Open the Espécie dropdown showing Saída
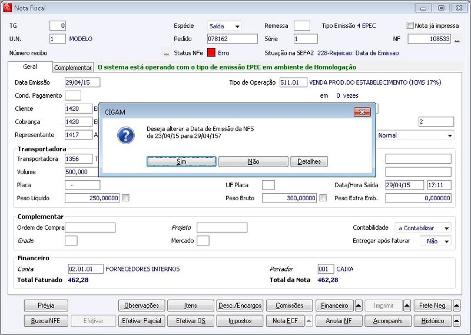 (224, 26)
